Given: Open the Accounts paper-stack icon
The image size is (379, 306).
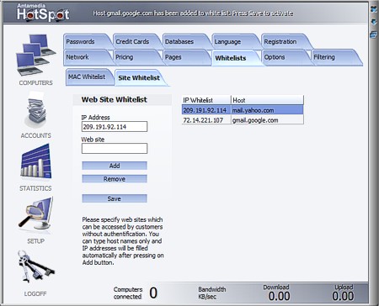Looking at the screenshot, I should click(35, 110).
